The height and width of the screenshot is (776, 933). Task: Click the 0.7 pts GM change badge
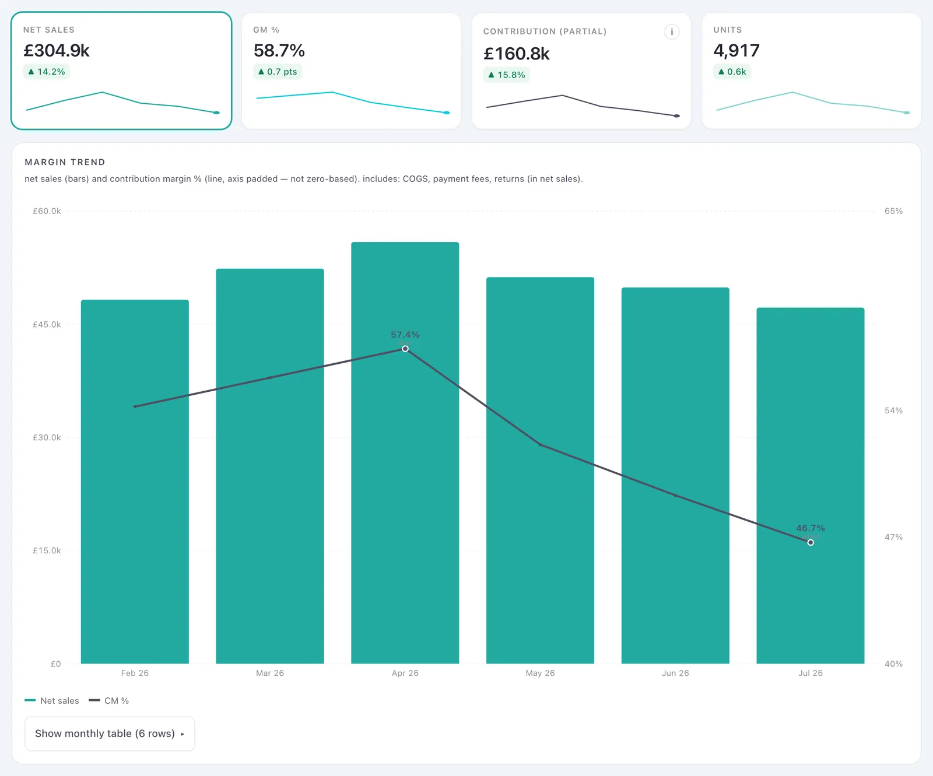point(278,72)
